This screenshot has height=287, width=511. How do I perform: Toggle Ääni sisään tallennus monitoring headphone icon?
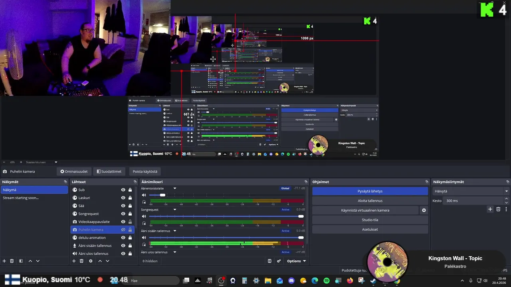(x=144, y=244)
